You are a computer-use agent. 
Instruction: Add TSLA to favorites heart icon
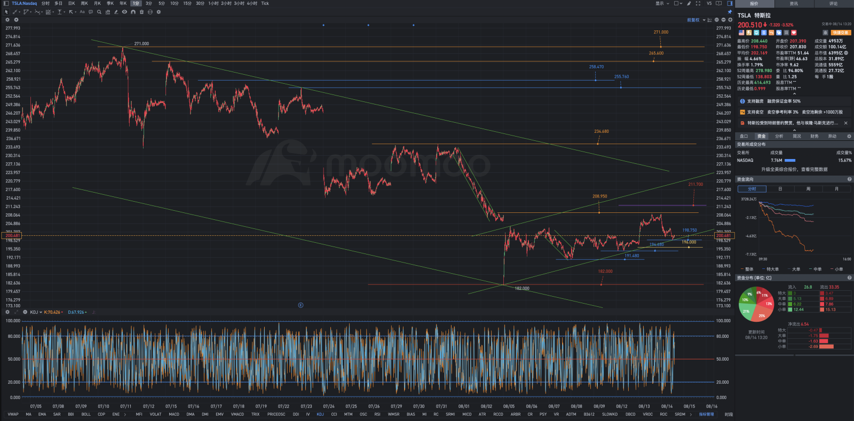(794, 33)
